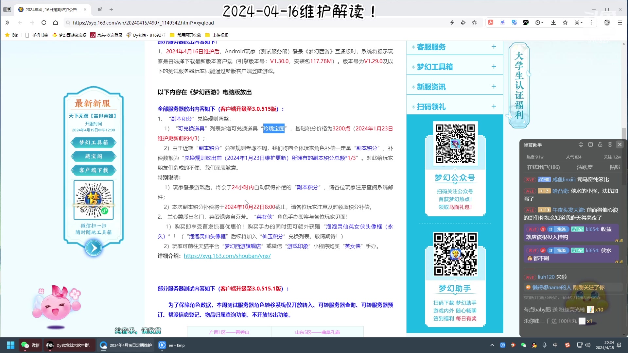Screen dimensions: 628x353
Task: Toggle the 中 input method indicator
Action: tap(555, 345)
